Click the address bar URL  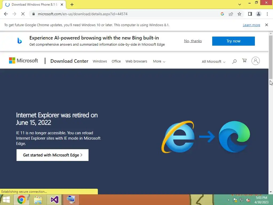83,14
